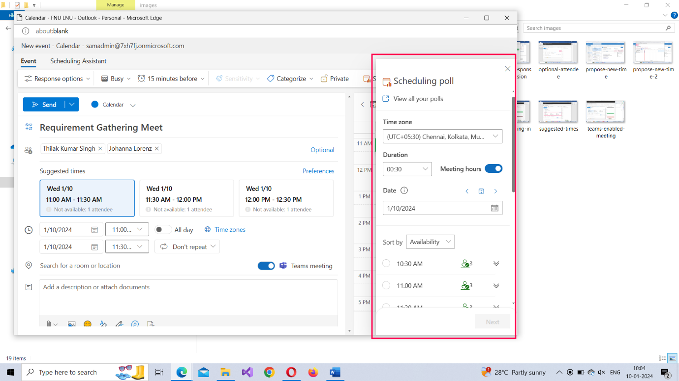Open Response options menu
This screenshot has width=679, height=381.
click(57, 79)
